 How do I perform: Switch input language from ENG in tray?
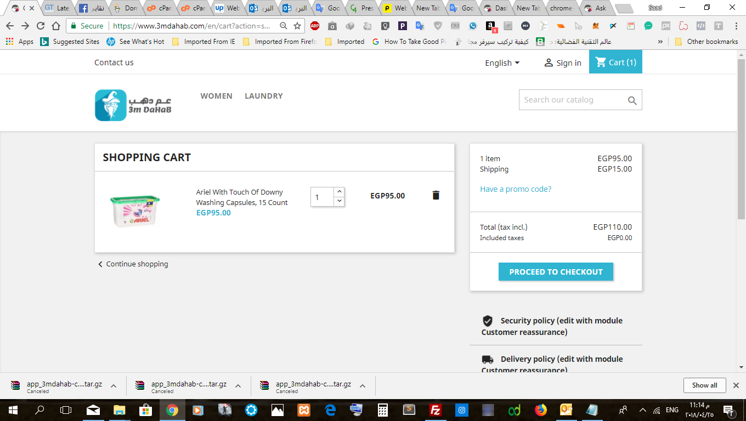[x=672, y=410]
